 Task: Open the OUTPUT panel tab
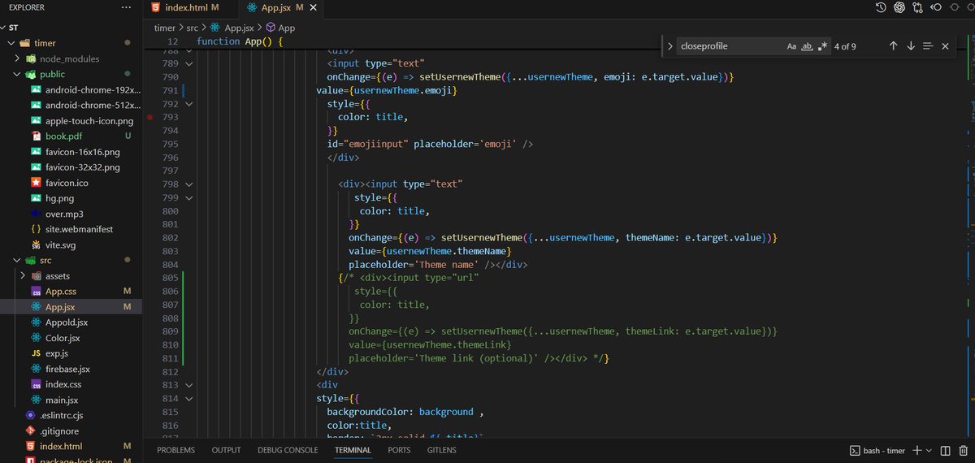pyautogui.click(x=226, y=450)
